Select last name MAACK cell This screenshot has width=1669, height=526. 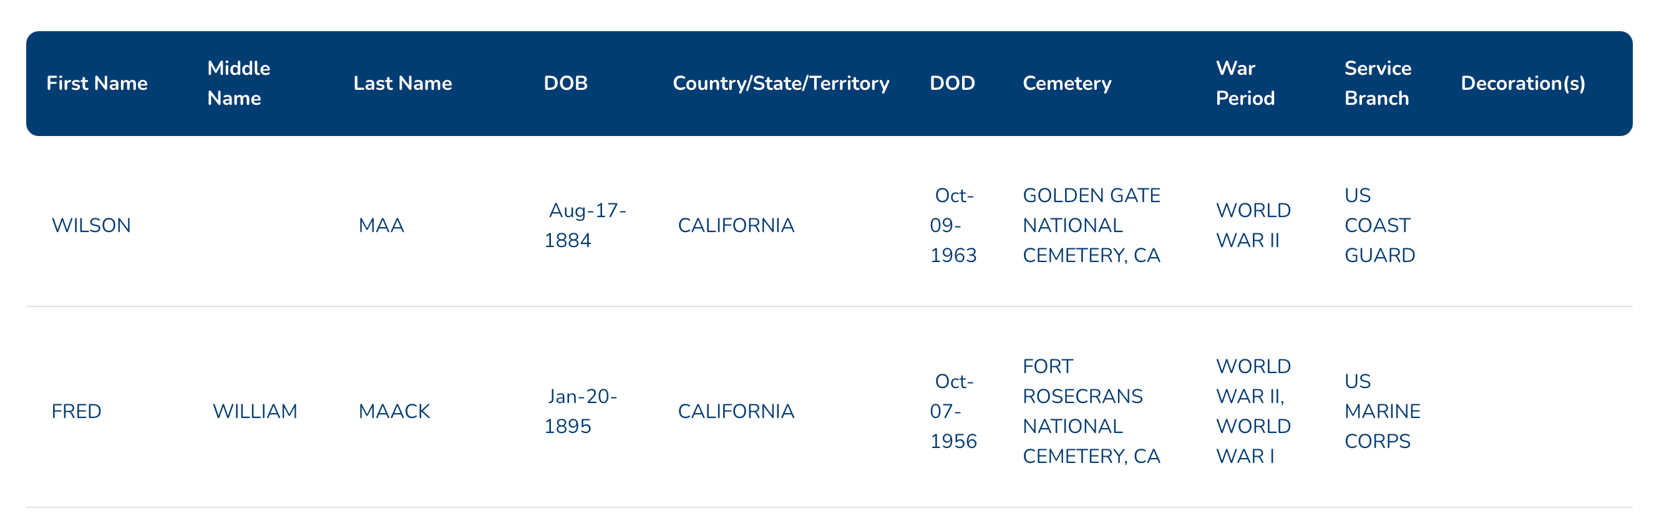point(394,411)
